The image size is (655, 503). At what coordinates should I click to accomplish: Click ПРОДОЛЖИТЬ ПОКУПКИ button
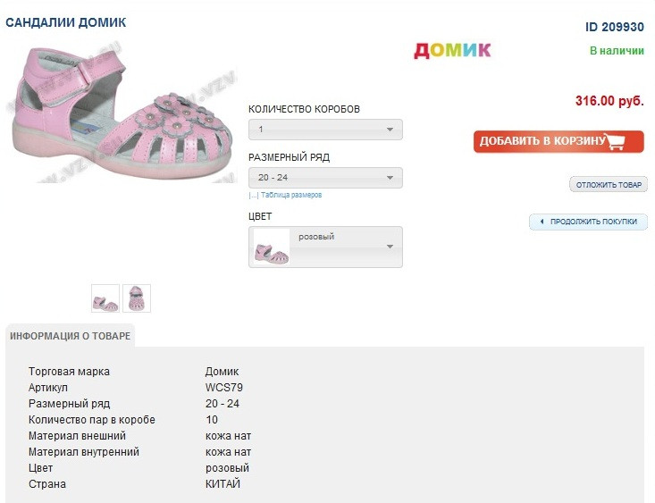(588, 222)
